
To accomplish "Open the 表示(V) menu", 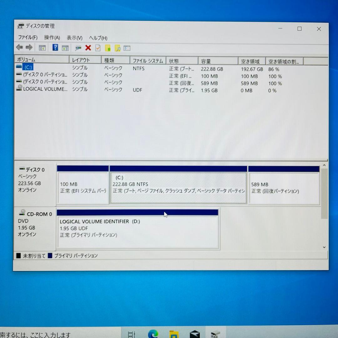I will (74, 38).
